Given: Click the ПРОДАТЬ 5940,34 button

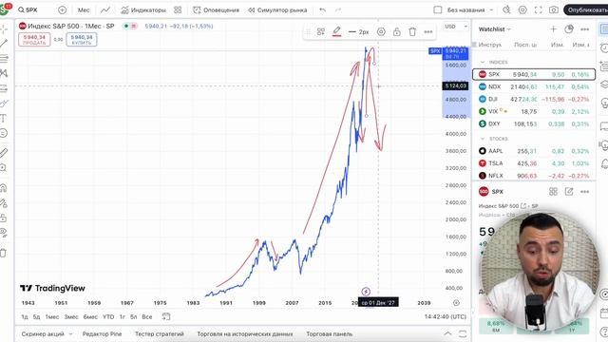Looking at the screenshot, I should coord(34,40).
